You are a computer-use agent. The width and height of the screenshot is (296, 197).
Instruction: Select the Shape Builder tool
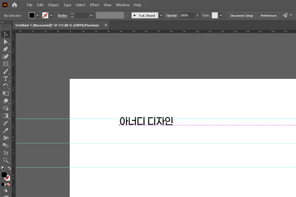(x=5, y=108)
